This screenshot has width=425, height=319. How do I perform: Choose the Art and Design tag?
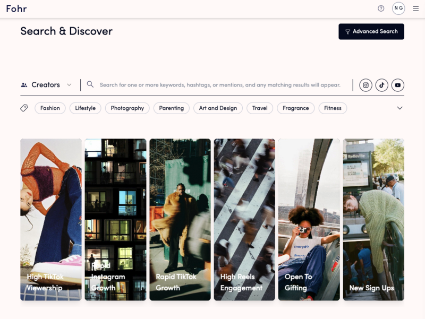point(218,108)
